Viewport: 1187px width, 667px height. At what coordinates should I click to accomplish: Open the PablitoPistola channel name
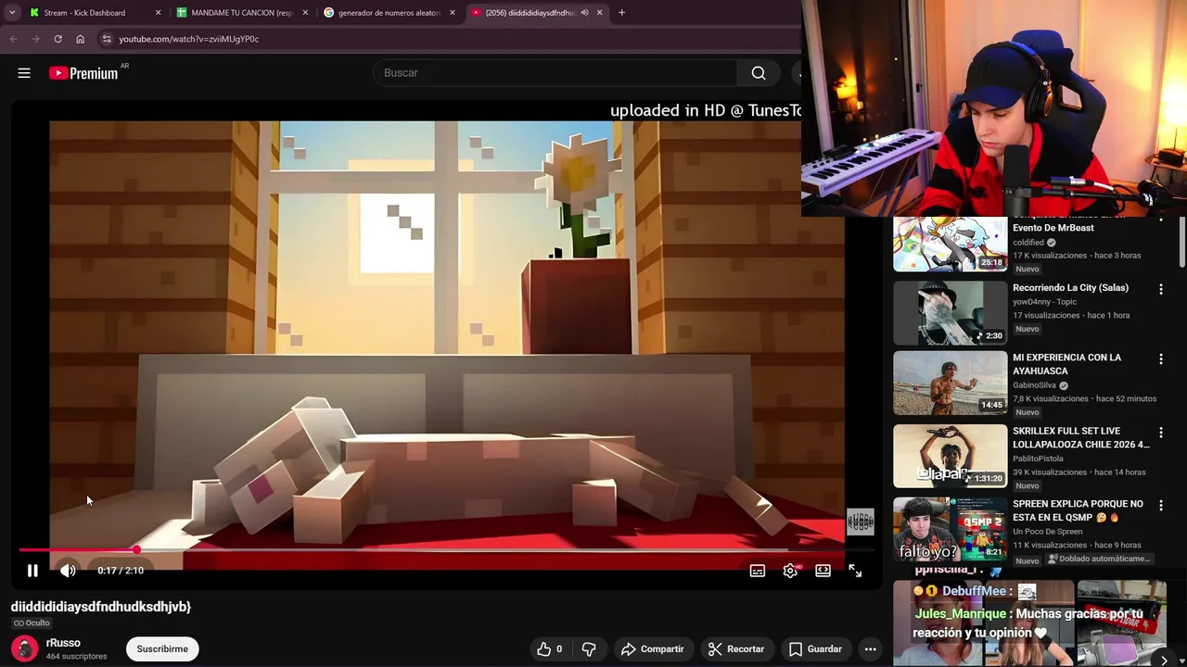tap(1038, 459)
